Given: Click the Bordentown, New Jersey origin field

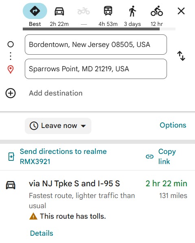Looking at the screenshot, I should point(96,45).
